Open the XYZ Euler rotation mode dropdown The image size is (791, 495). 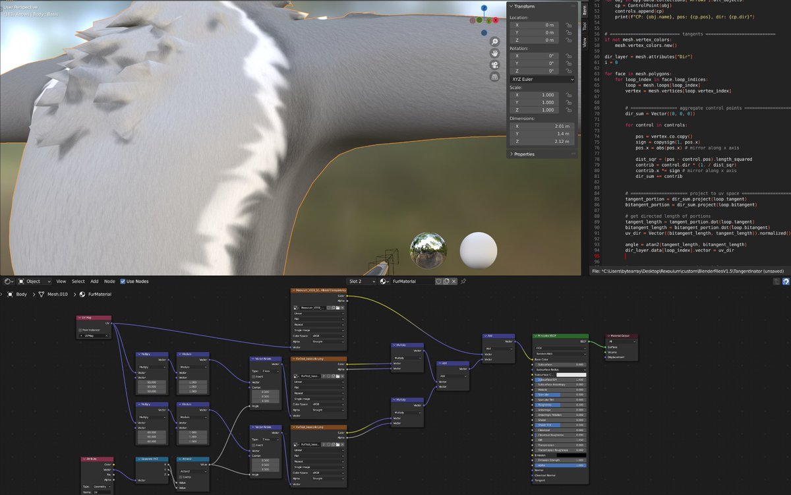coord(542,79)
